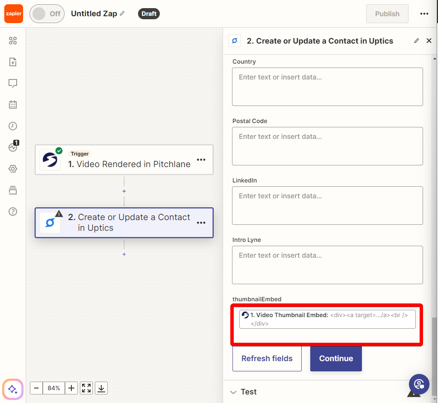The image size is (438, 403).
Task: Rename step using panel pencil icon
Action: click(417, 41)
